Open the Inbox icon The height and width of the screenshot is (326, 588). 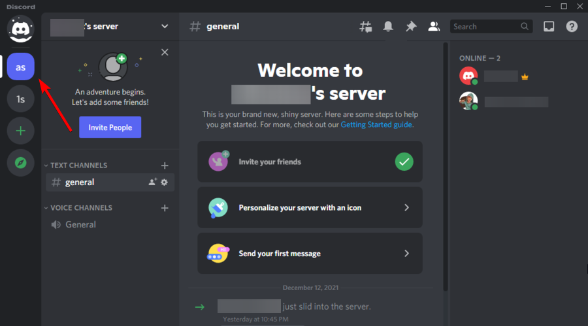[x=549, y=26]
